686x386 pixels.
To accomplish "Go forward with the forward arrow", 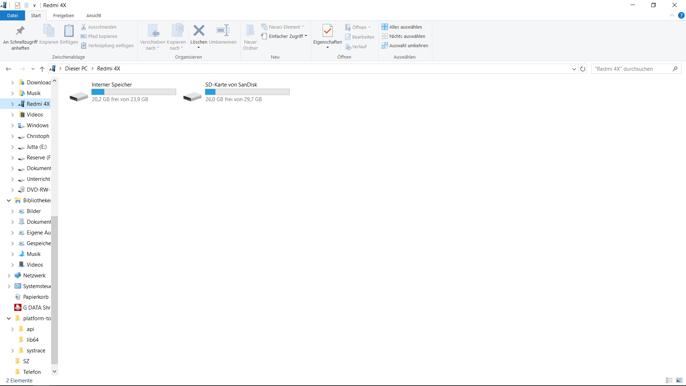I will (22, 69).
